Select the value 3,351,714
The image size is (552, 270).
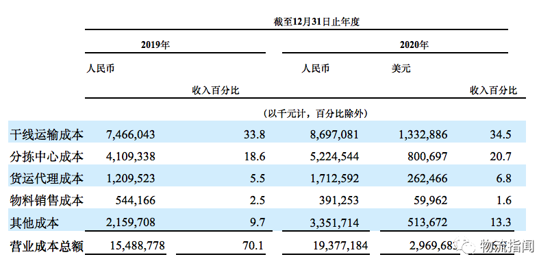click(x=334, y=223)
